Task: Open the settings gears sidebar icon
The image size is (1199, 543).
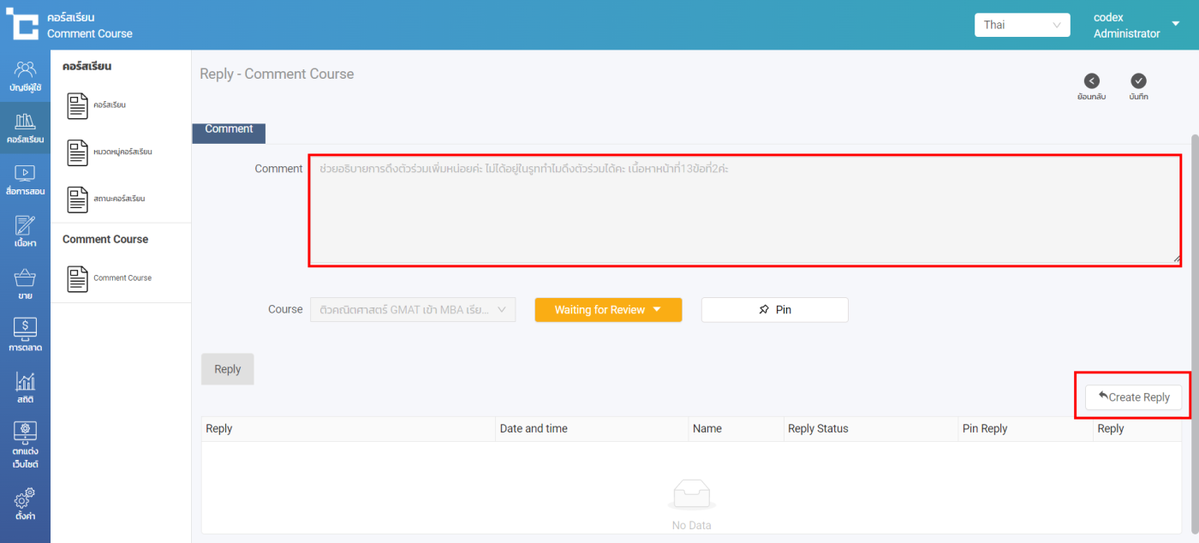Action: (x=25, y=499)
